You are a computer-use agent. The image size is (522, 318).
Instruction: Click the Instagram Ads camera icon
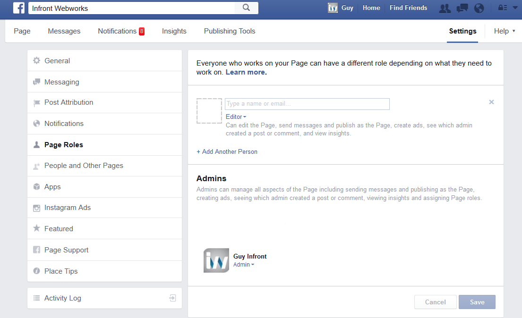[x=37, y=208]
